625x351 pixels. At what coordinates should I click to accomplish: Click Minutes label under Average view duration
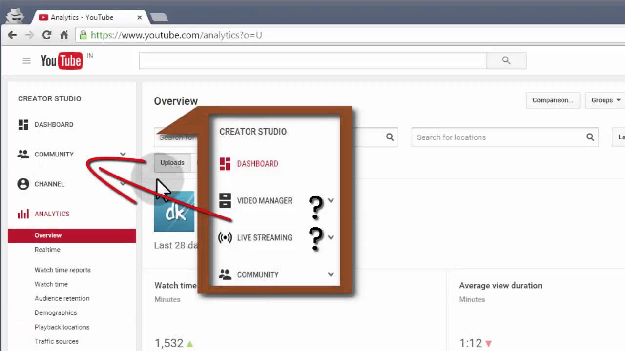click(x=472, y=300)
